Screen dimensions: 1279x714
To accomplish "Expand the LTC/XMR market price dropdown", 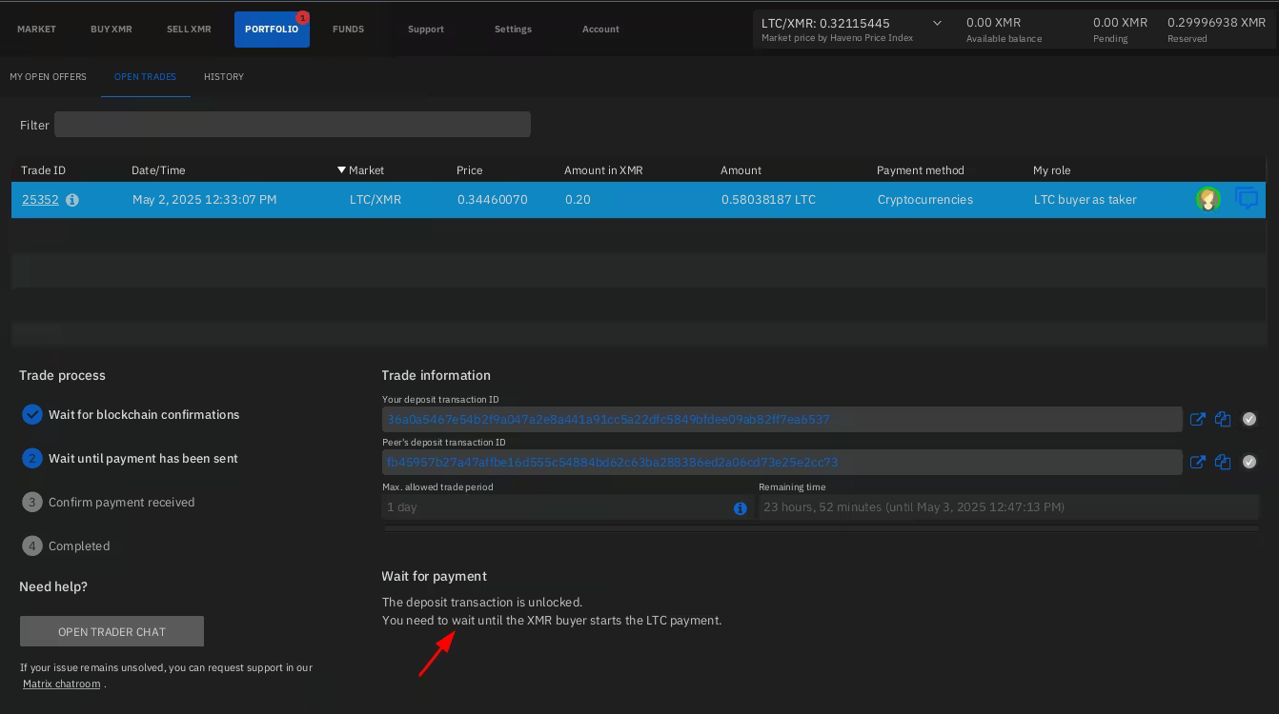I will 936,23.
